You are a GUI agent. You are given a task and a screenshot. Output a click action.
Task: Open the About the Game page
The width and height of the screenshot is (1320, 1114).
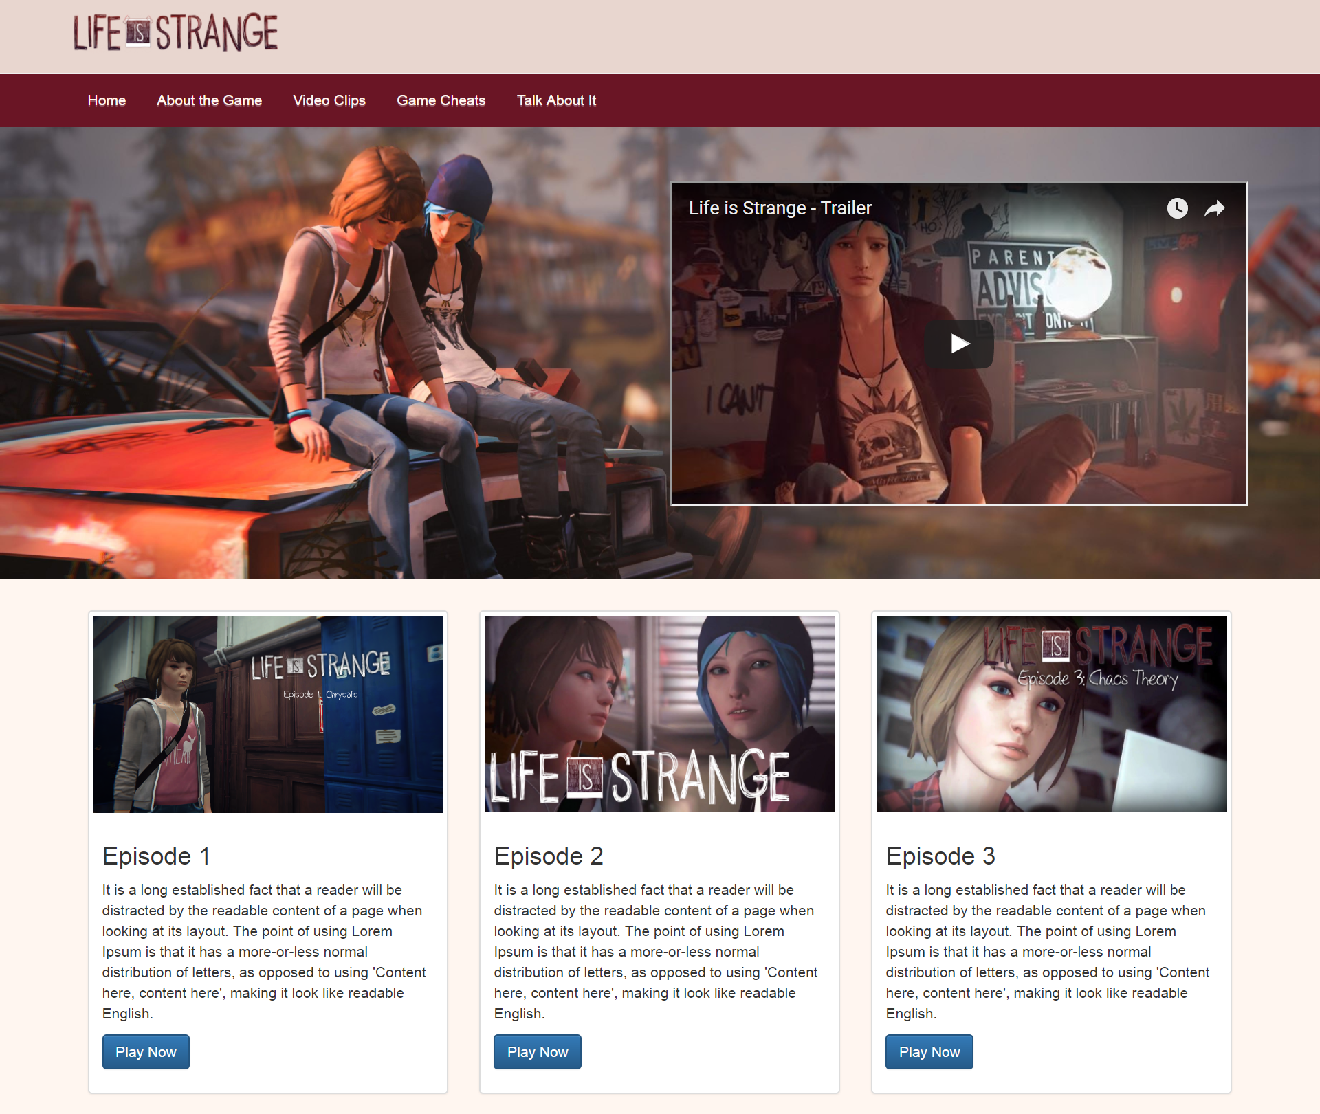pos(209,100)
